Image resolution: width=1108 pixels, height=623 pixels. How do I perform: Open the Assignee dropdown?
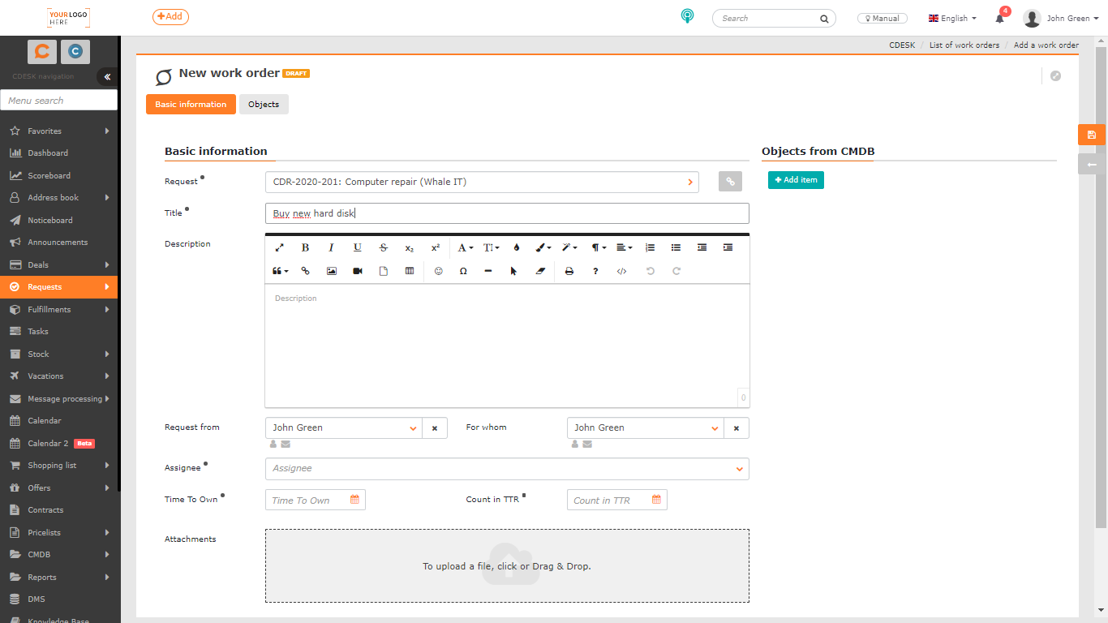507,468
